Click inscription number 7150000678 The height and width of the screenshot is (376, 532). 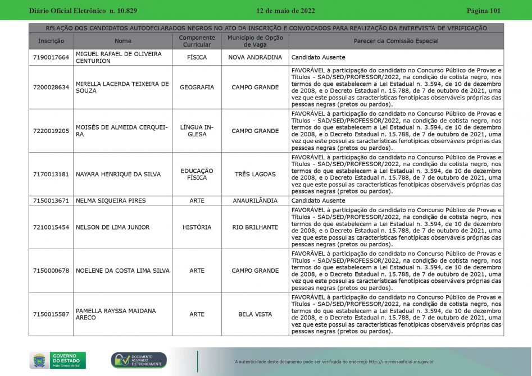point(51,270)
